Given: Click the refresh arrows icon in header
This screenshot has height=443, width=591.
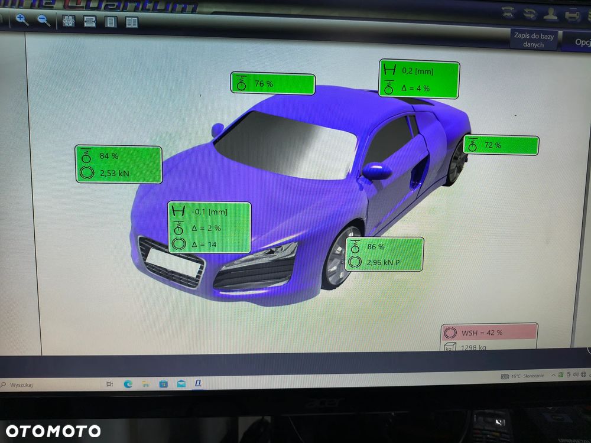Looking at the screenshot, I should pos(530,14).
